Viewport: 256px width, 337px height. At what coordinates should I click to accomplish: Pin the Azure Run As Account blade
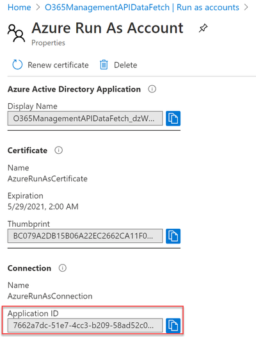coord(203,28)
